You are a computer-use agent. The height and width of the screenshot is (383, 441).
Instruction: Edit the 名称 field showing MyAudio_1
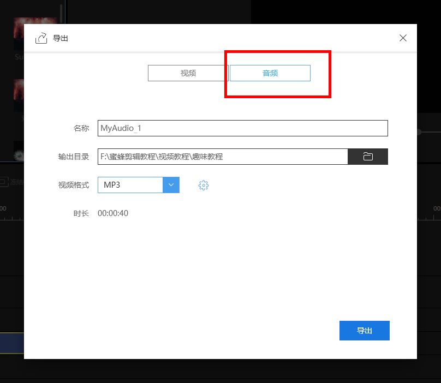coord(243,128)
